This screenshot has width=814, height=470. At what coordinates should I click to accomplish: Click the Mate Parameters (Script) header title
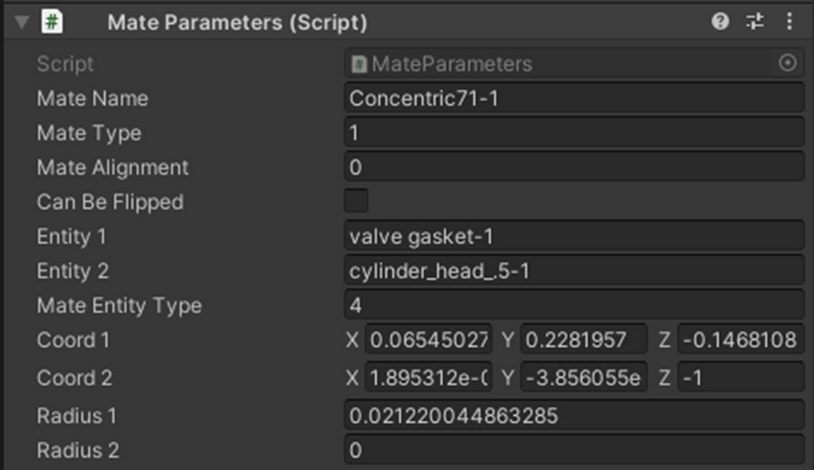[237, 23]
